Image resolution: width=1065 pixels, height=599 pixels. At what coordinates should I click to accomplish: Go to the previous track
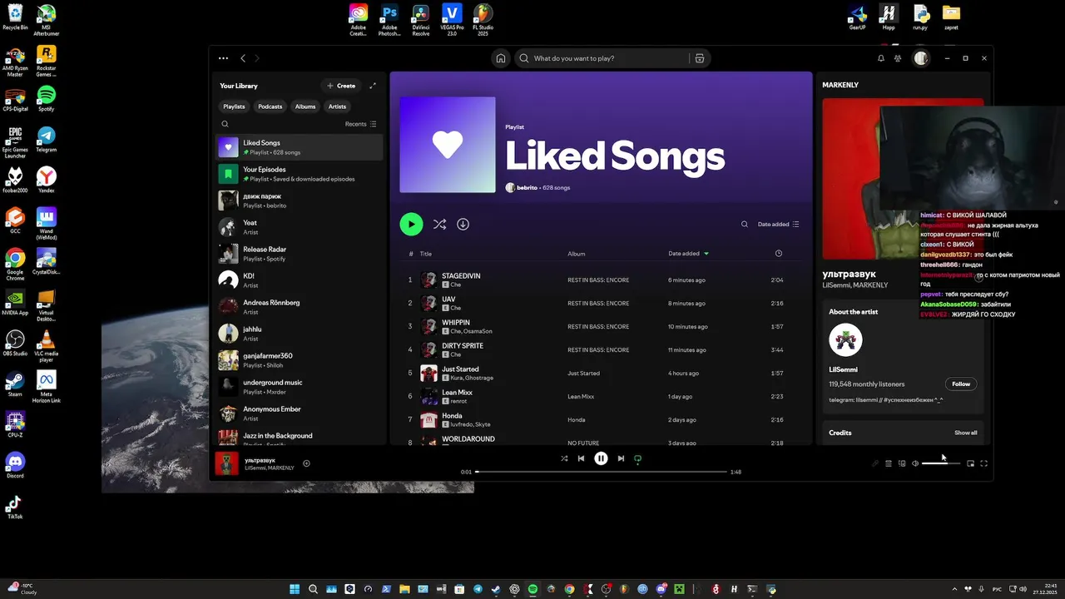581,458
